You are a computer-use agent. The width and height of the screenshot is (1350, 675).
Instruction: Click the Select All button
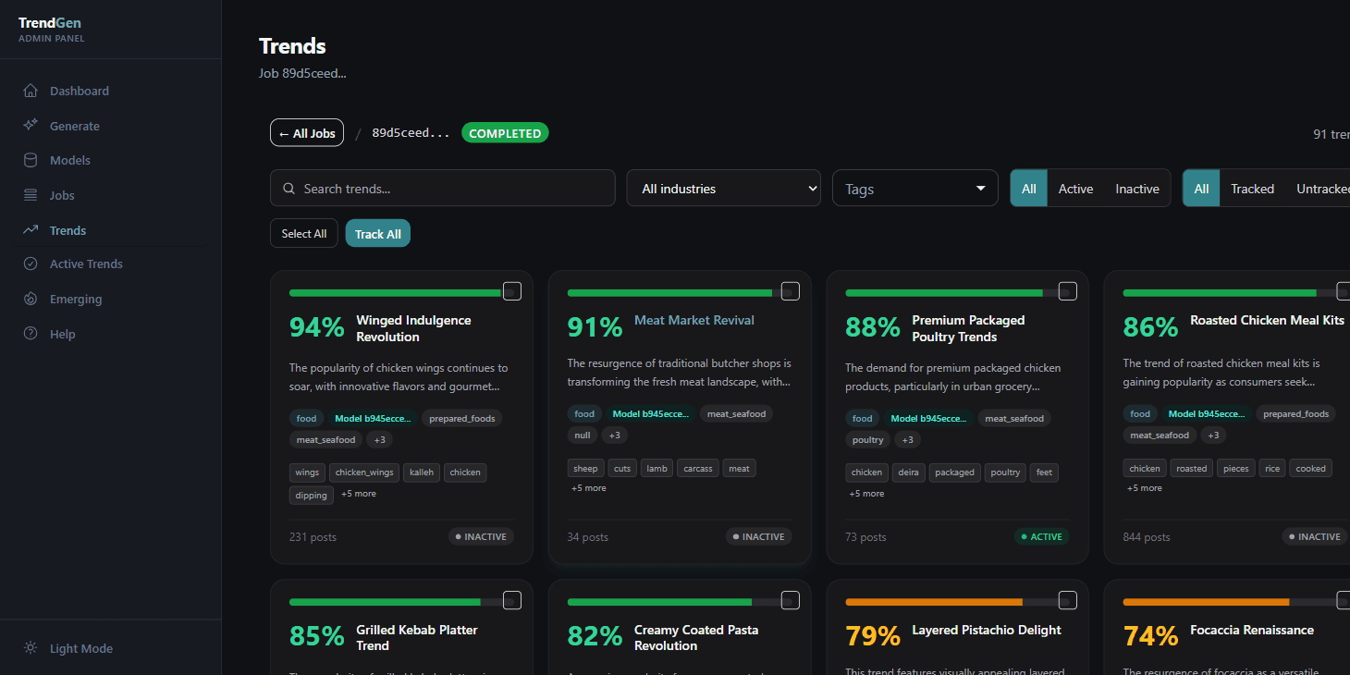pos(304,233)
